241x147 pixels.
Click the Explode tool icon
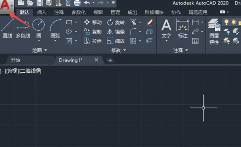pyautogui.click(x=149, y=32)
